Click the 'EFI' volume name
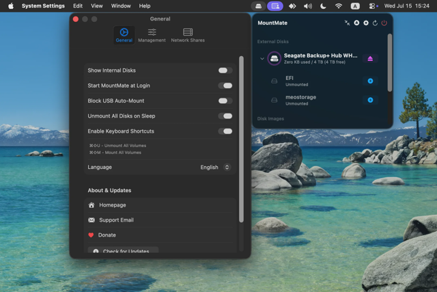 click(x=290, y=78)
